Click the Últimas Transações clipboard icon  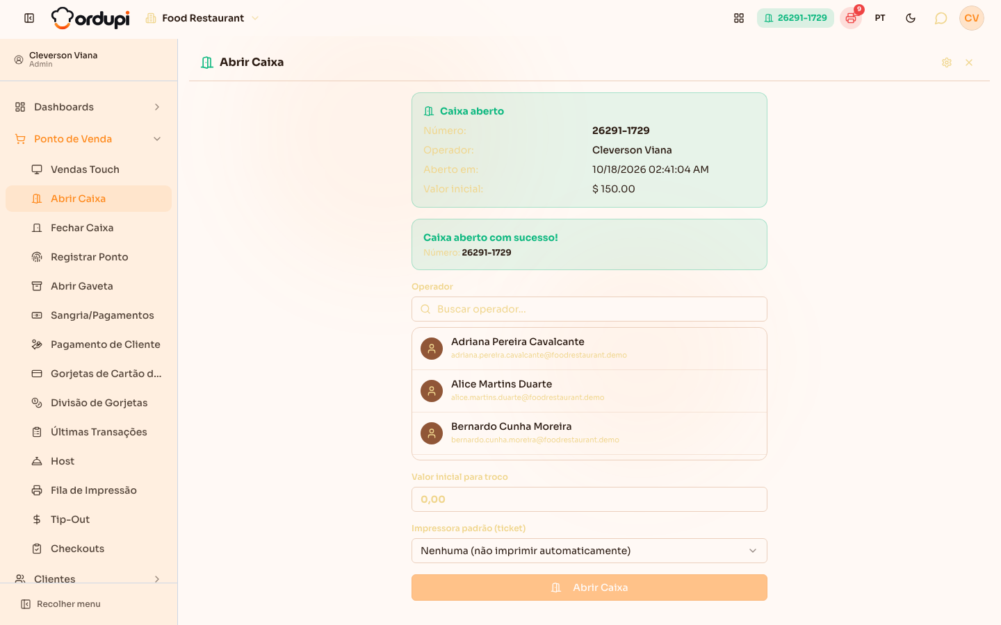click(37, 432)
